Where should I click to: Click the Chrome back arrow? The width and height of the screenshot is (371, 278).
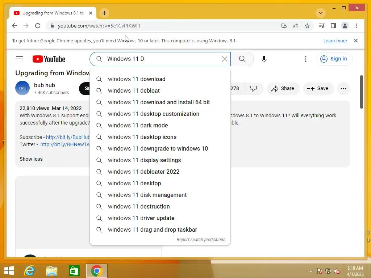14,26
